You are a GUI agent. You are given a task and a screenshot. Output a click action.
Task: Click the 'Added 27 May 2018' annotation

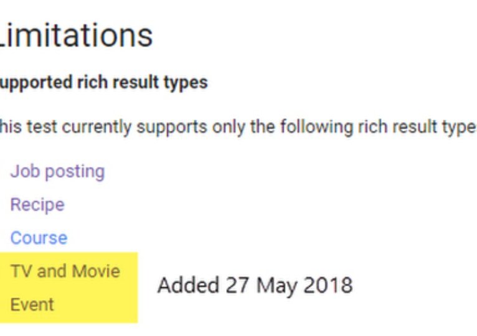point(255,286)
